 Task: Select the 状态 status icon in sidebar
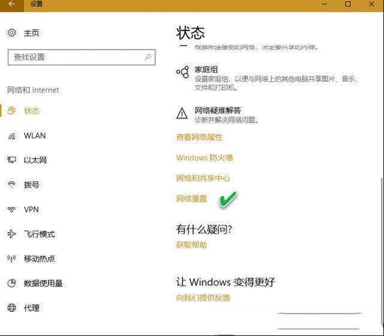pyautogui.click(x=11, y=110)
